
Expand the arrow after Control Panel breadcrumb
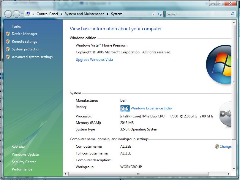point(61,14)
